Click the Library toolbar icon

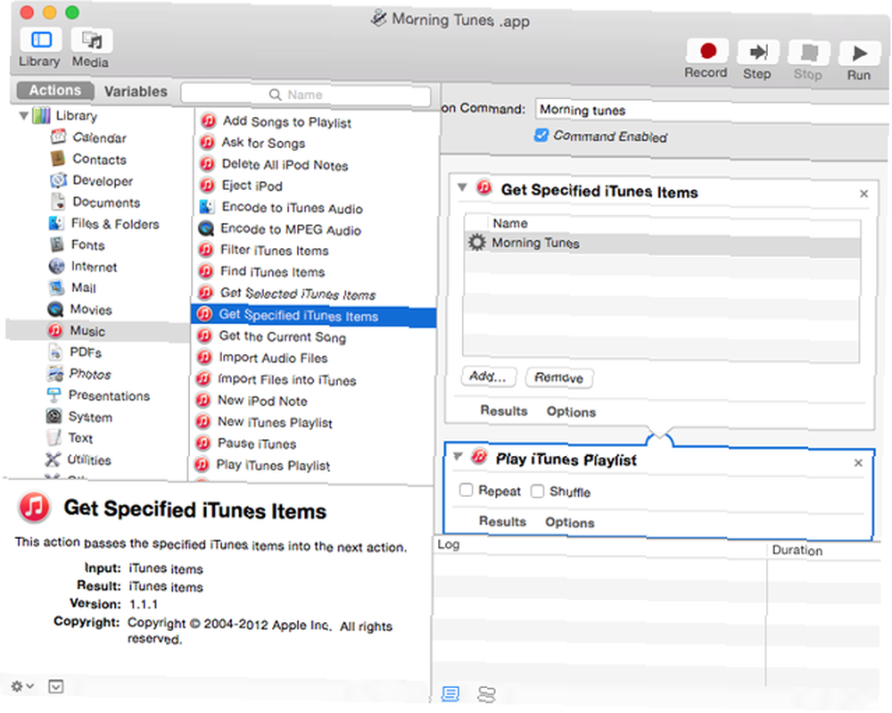41,40
